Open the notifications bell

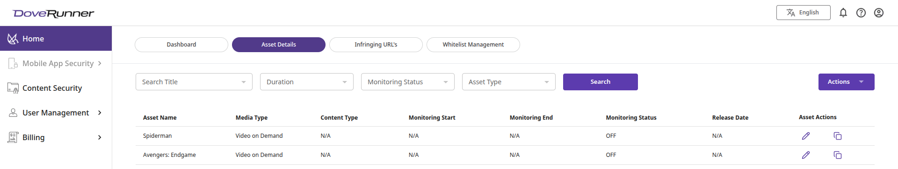843,13
